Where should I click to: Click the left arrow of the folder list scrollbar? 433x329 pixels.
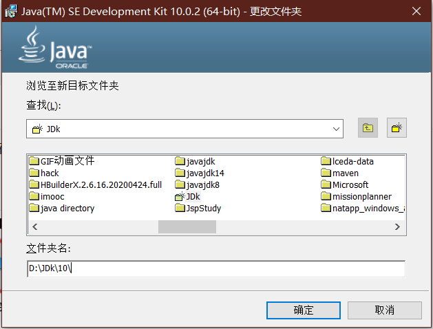35,226
